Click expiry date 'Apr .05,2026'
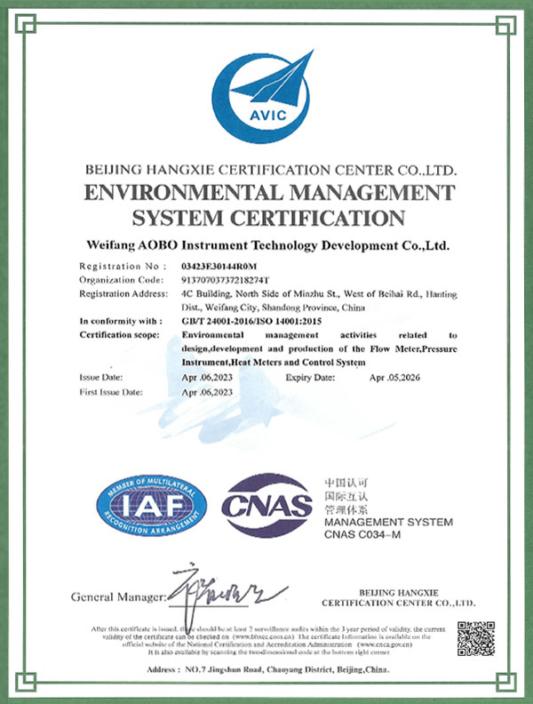Screen dimensions: 533x704 394,378
